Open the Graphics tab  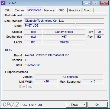coord(75,10)
